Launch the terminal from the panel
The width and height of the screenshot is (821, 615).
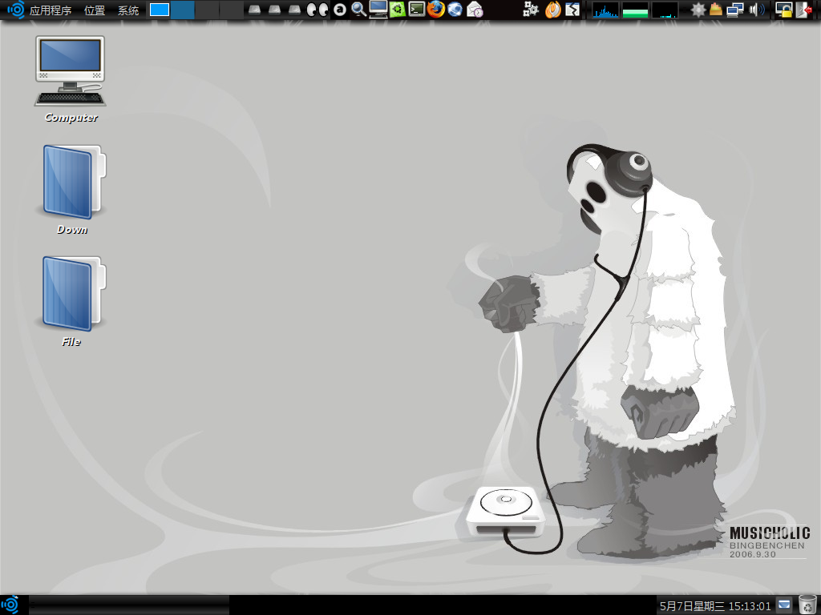pyautogui.click(x=417, y=10)
